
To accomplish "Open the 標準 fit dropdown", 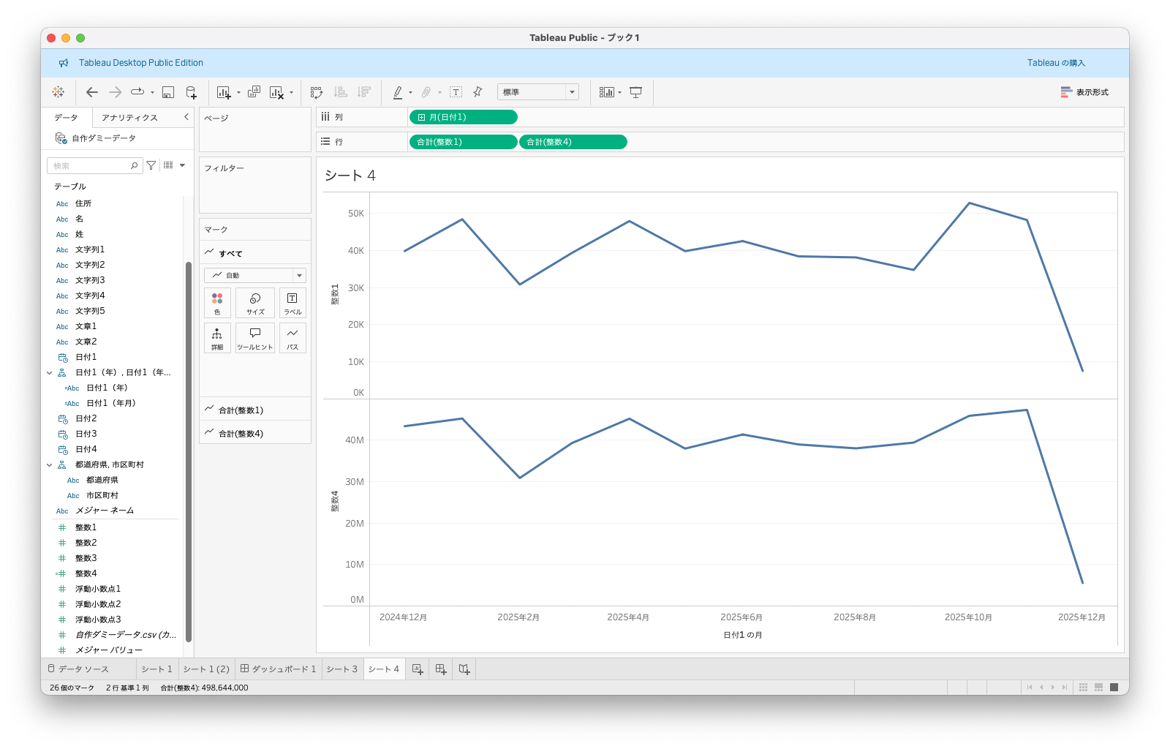I will 537,92.
